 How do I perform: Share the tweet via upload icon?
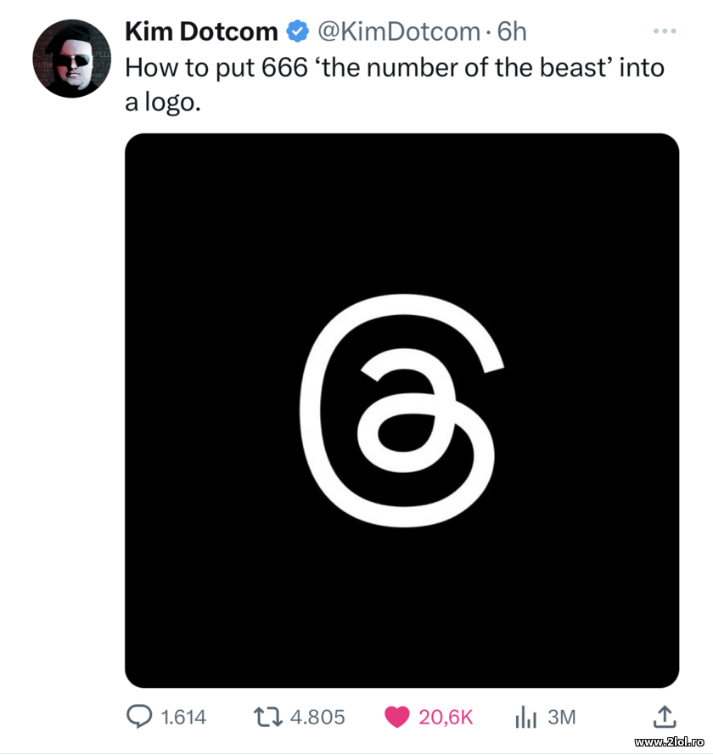(x=665, y=717)
